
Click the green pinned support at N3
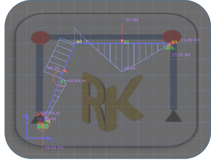coord(169,47)
